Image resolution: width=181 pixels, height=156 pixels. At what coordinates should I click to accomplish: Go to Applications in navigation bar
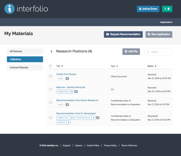[x=166, y=22]
